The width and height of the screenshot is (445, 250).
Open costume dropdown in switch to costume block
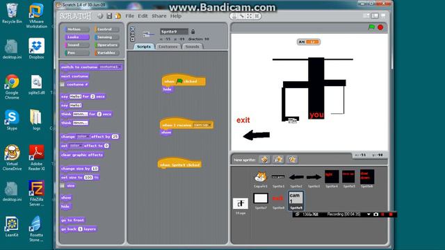coord(111,67)
